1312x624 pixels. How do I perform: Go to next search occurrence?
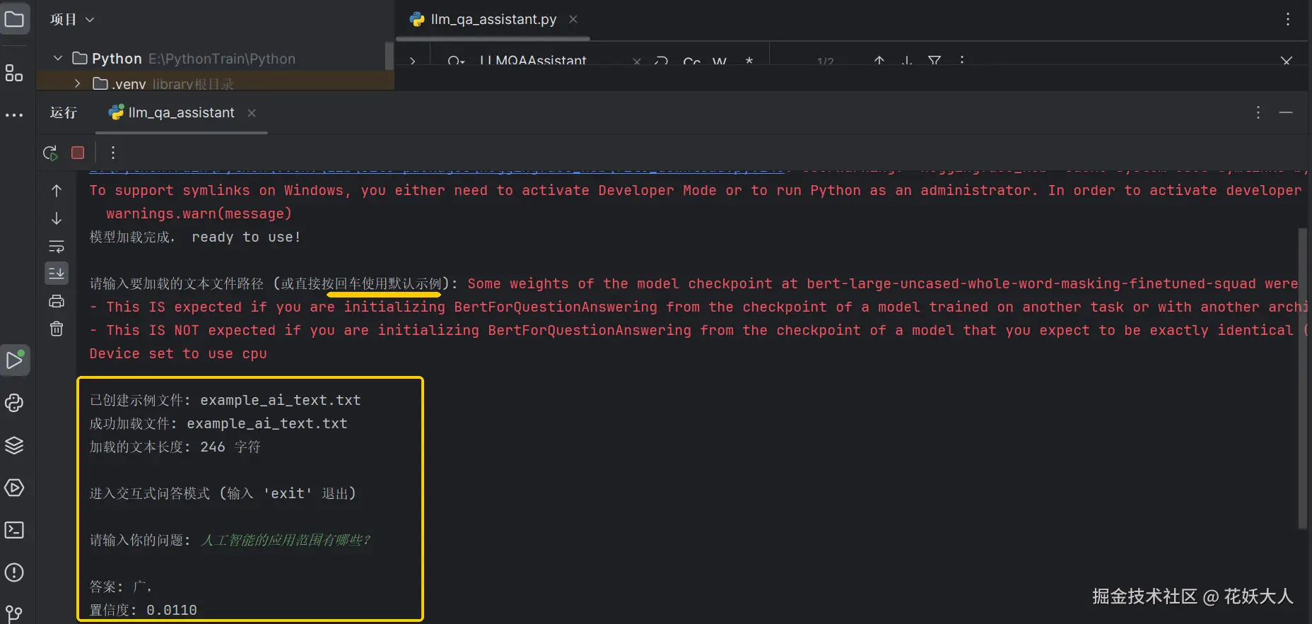click(906, 61)
